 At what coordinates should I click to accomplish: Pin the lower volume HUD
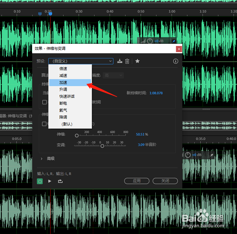(x=212, y=155)
